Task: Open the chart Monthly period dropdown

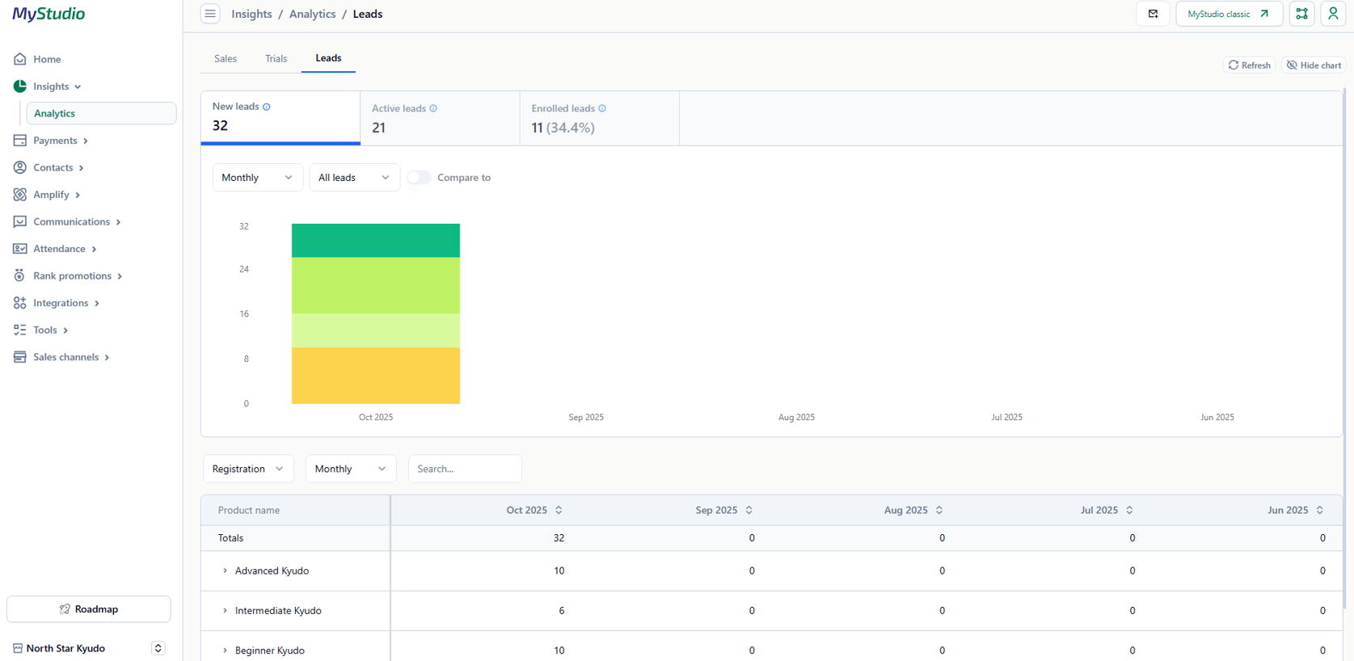Action: point(258,178)
